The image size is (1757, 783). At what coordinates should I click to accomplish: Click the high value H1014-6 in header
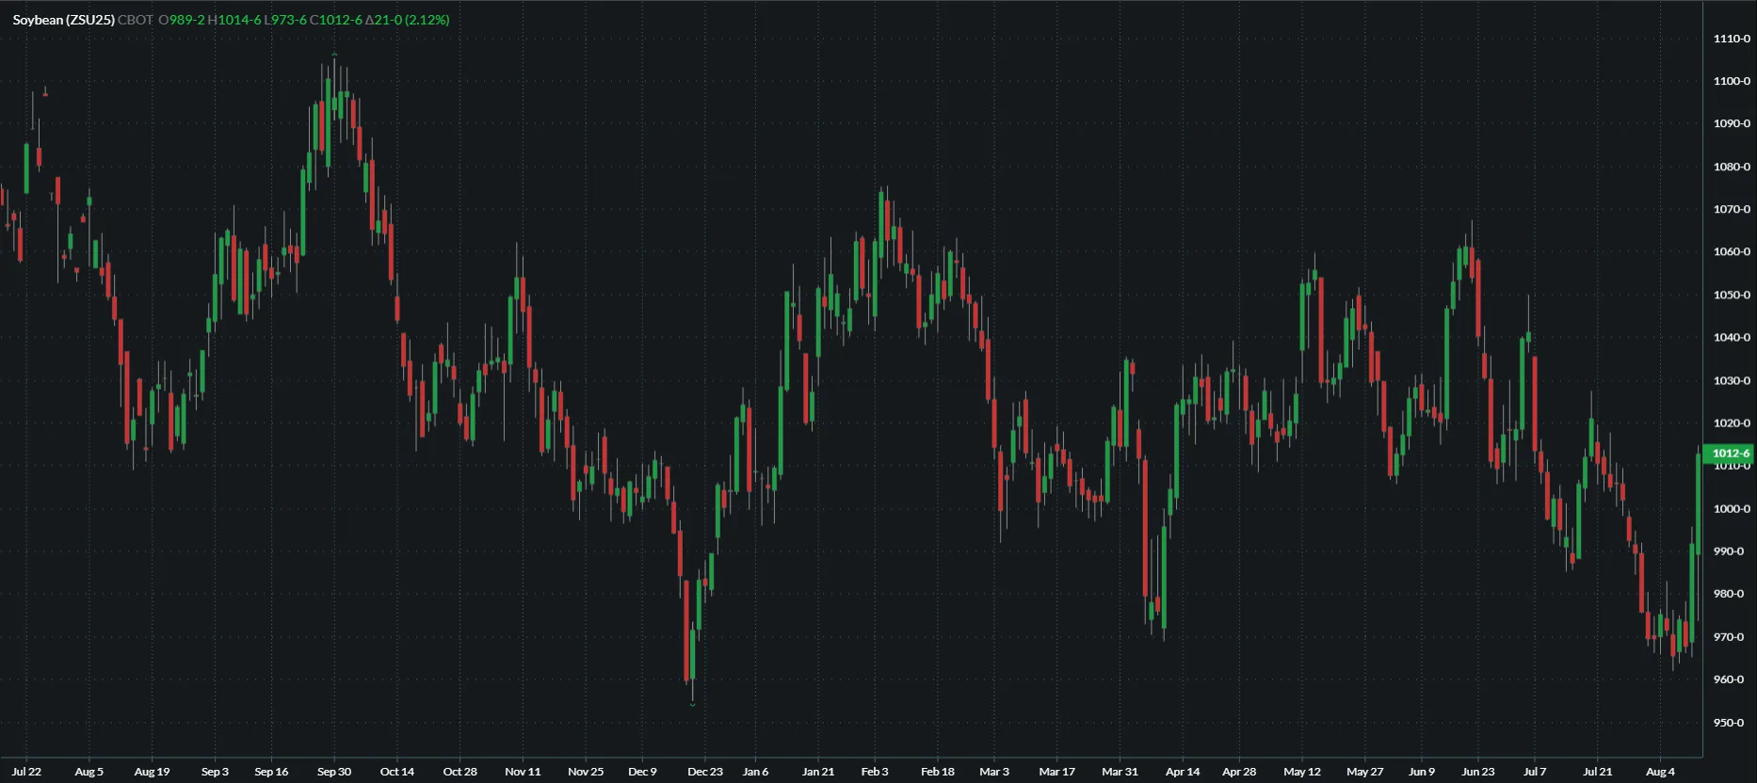pyautogui.click(x=234, y=20)
